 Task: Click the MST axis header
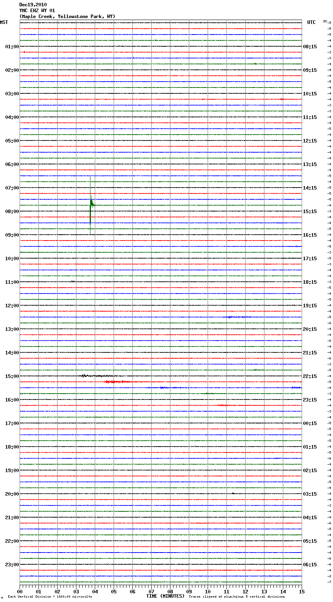tap(4, 22)
